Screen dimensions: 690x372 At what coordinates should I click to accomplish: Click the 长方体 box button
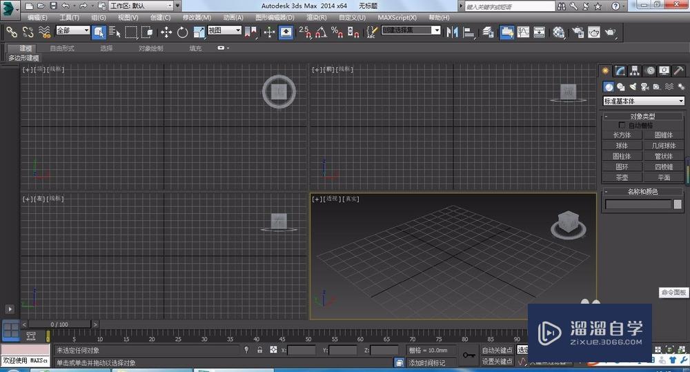(x=622, y=135)
